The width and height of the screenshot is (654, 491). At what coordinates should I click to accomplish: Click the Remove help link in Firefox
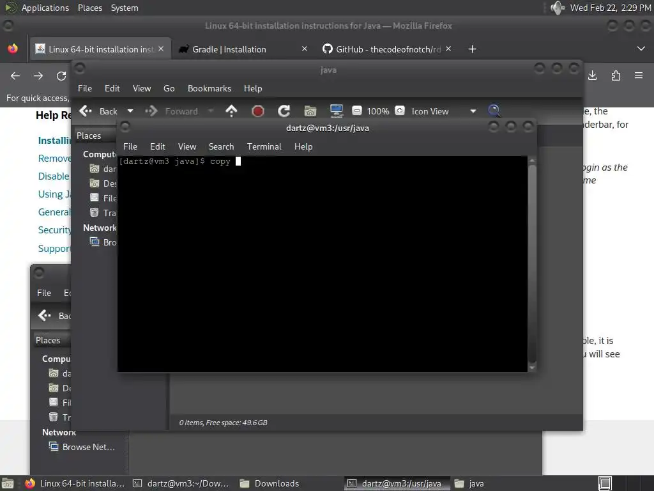54,159
